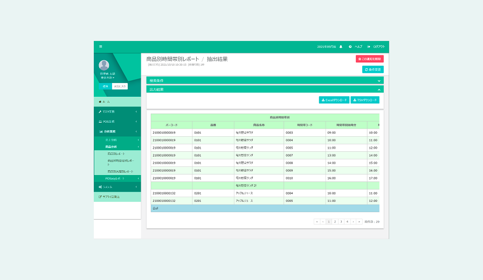Image resolution: width=483 pixels, height=280 pixels.
Task: Go to page 2 in pagination
Action: (x=335, y=221)
